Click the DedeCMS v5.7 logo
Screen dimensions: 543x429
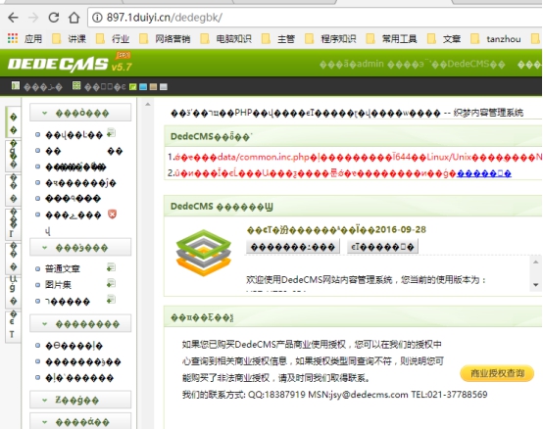70,63
